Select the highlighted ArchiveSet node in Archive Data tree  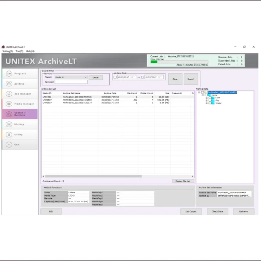pyautogui.click(x=222, y=92)
